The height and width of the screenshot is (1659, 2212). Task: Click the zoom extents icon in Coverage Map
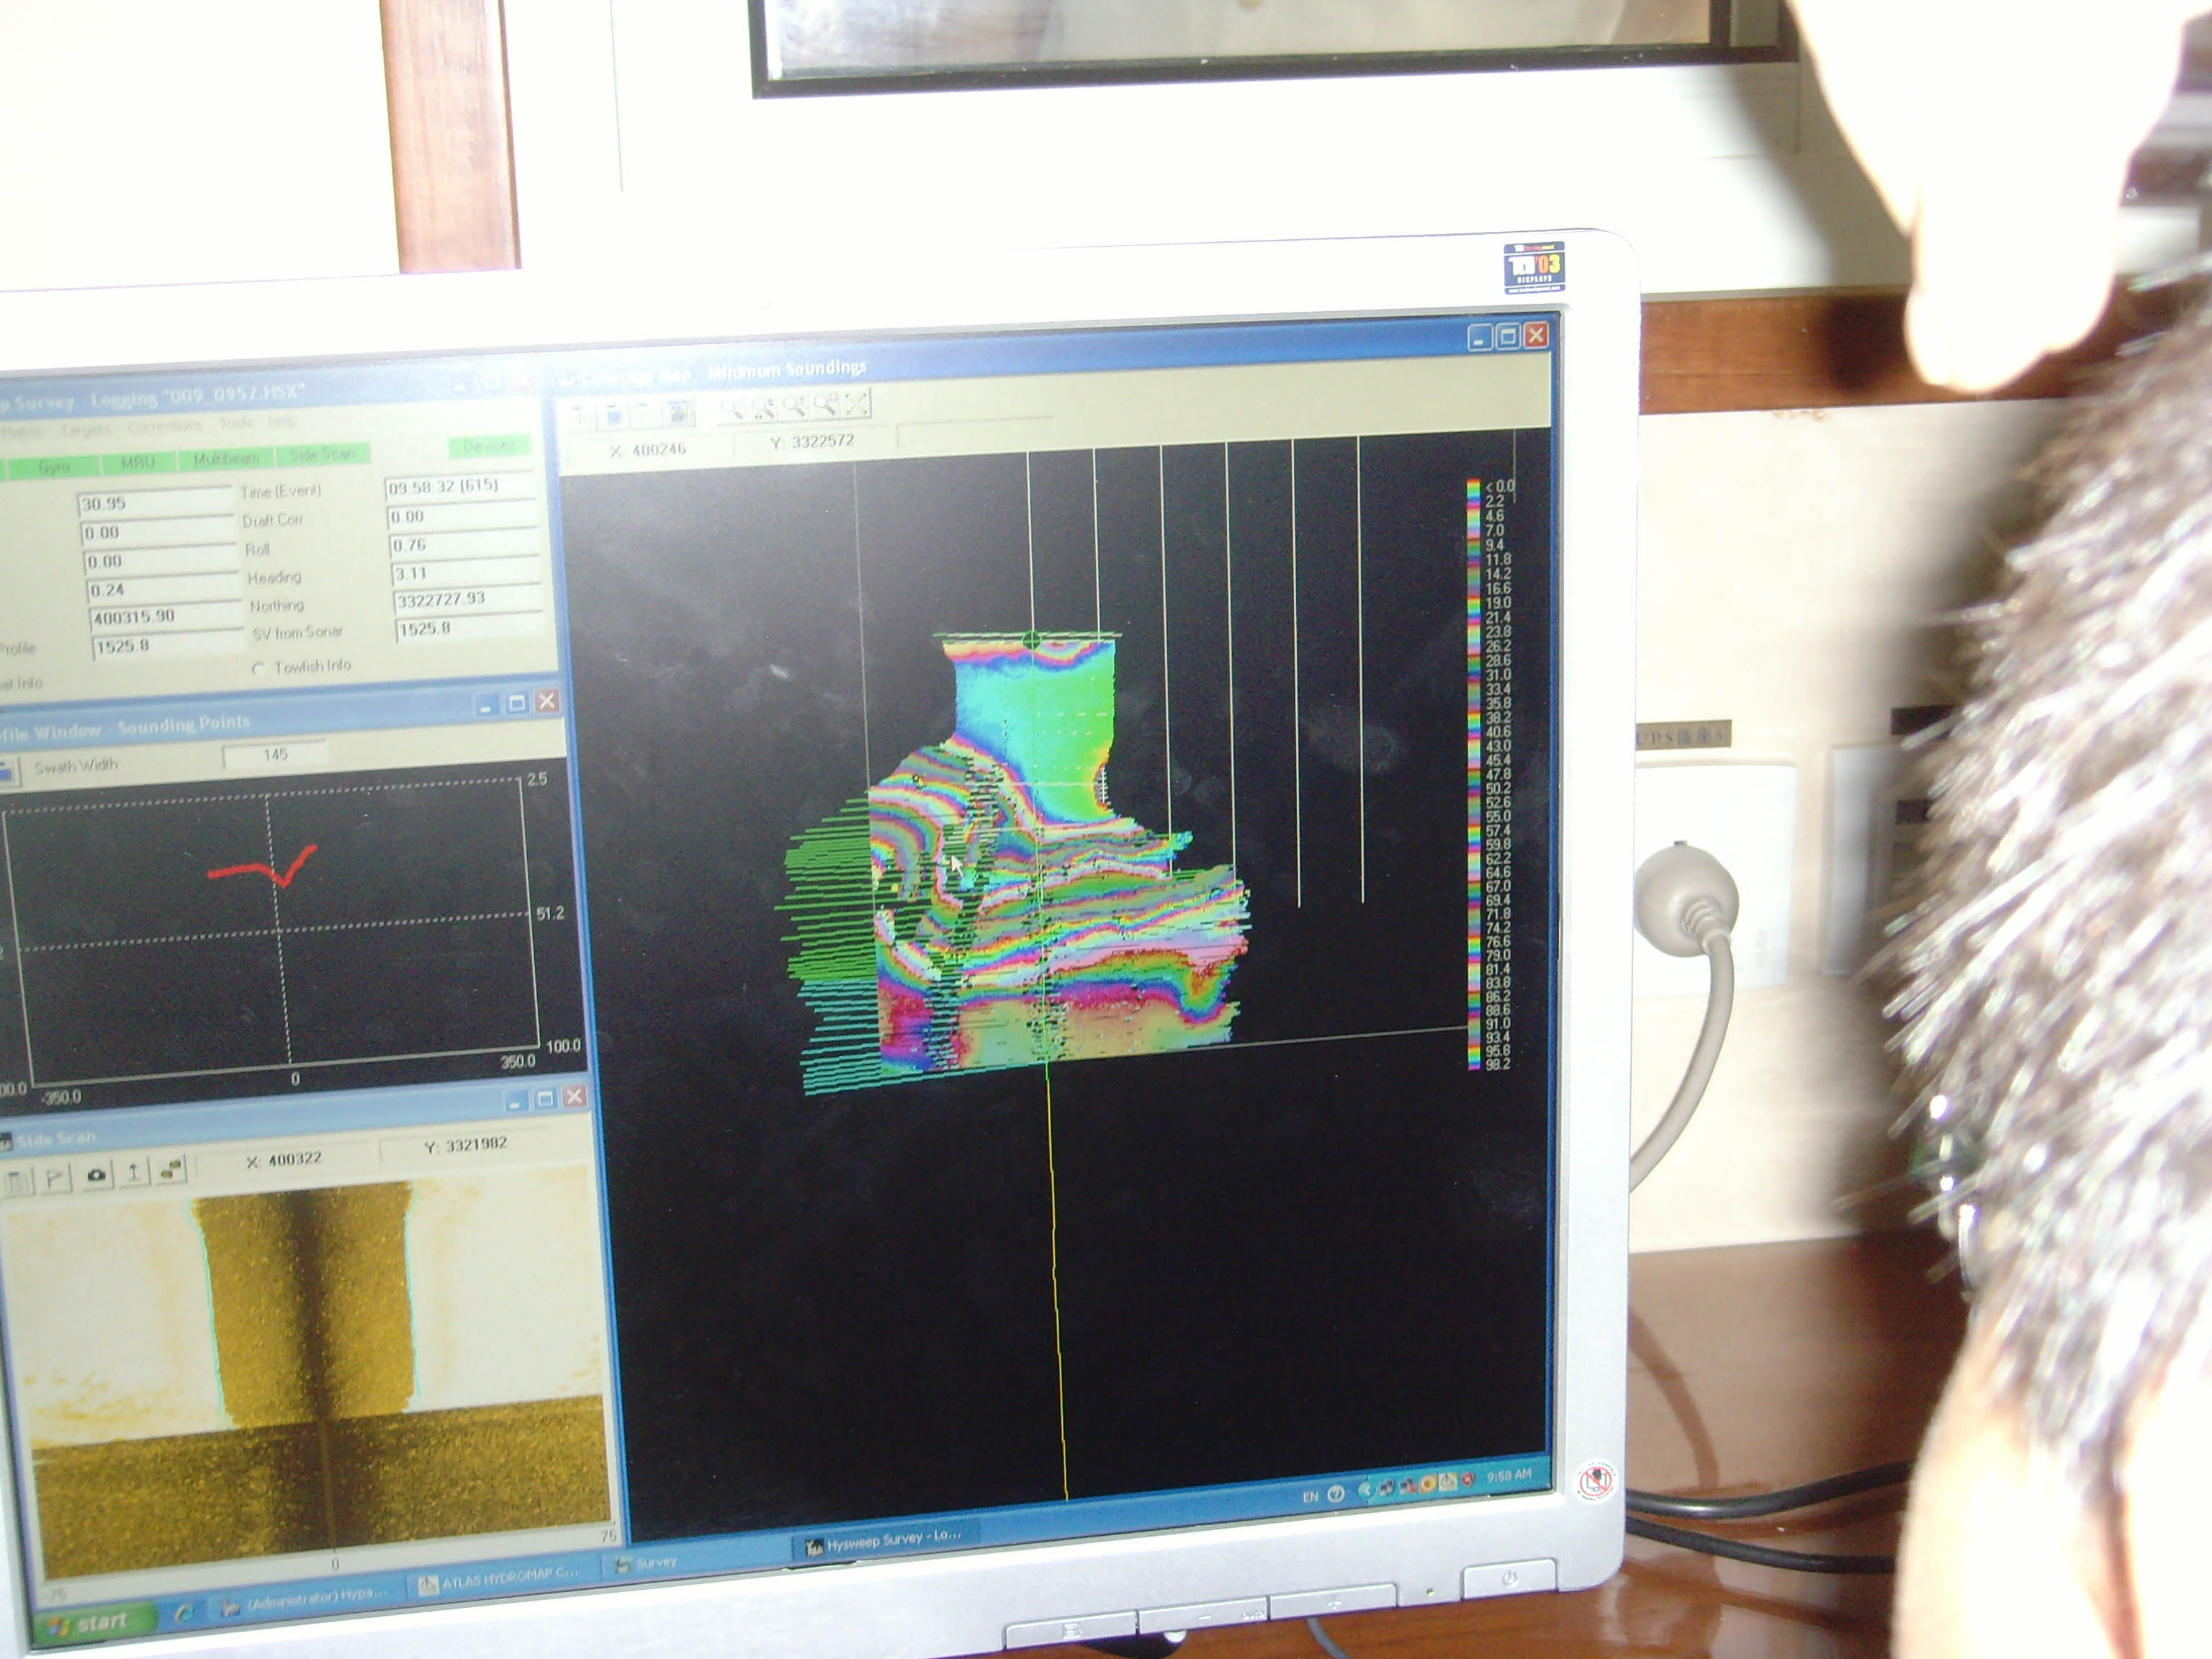coord(857,403)
